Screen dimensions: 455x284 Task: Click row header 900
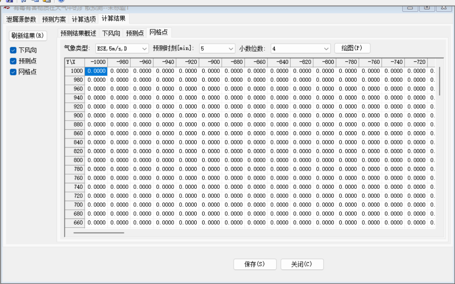tap(75, 115)
